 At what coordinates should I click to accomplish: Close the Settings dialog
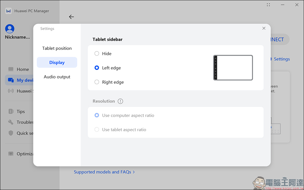pos(264,28)
